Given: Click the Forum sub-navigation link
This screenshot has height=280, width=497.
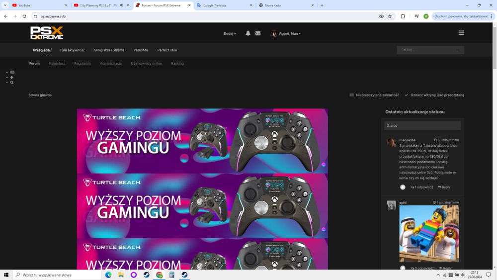Looking at the screenshot, I should coord(34,64).
